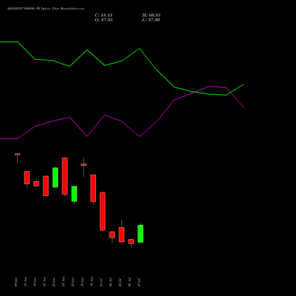Click the green candlestick for 25 Jun
The width and height of the screenshot is (296, 296).
[74, 194]
